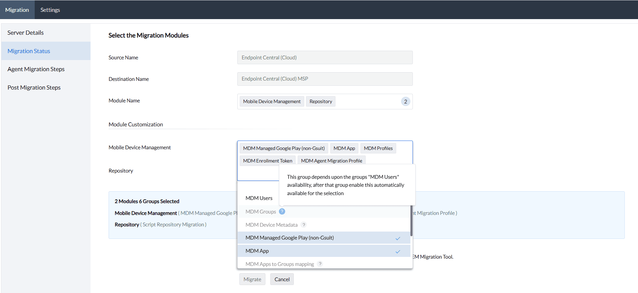Open Post Migration Steps section

click(34, 87)
